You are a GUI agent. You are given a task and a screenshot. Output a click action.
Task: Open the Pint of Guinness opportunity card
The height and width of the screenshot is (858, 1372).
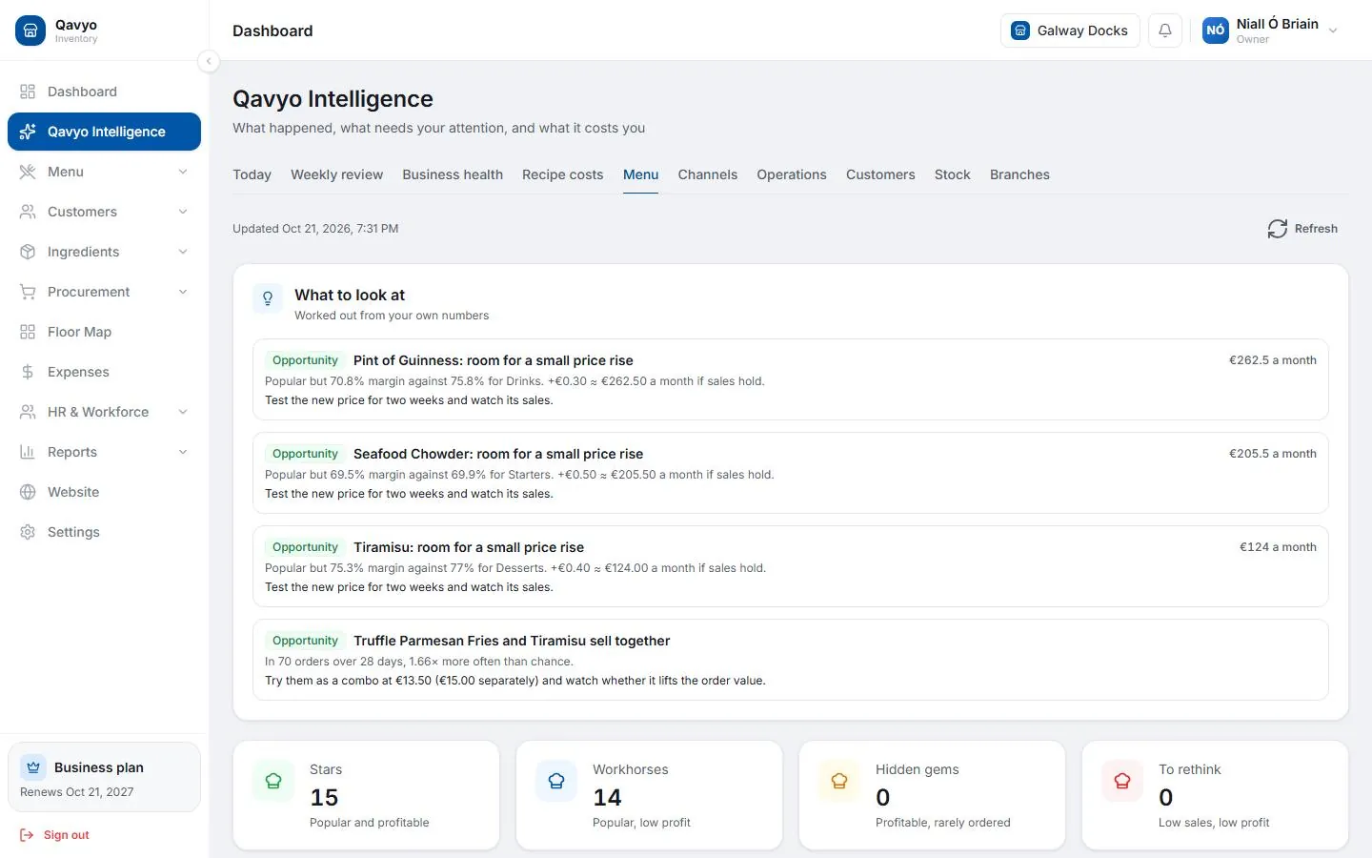[x=791, y=379]
